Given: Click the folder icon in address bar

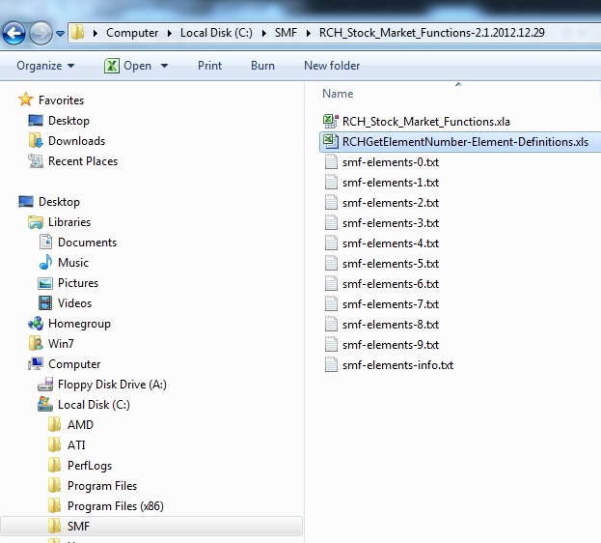Looking at the screenshot, I should tap(78, 32).
